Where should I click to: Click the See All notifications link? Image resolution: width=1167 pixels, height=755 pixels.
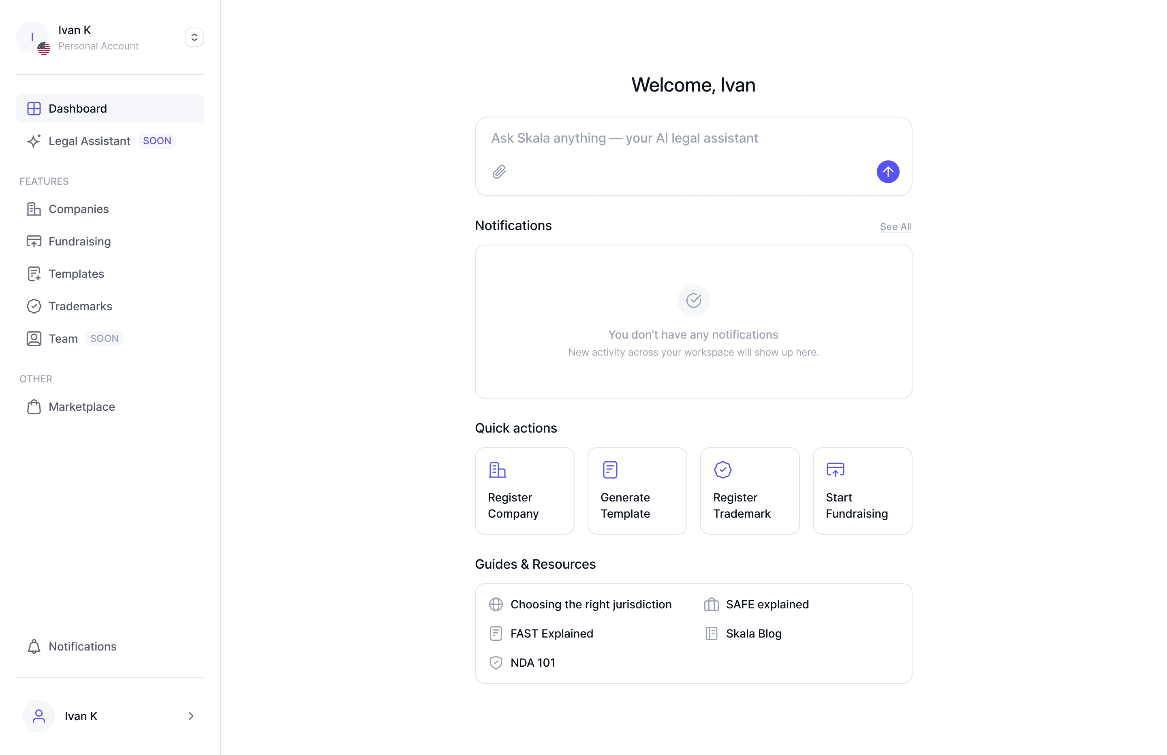pyautogui.click(x=896, y=227)
